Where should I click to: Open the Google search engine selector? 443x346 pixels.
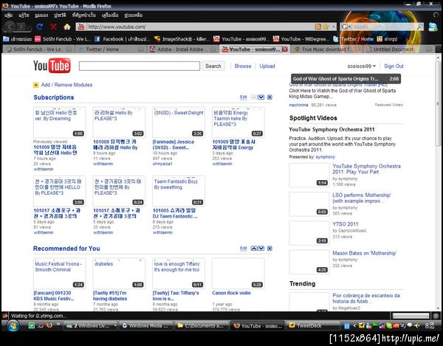(x=346, y=27)
